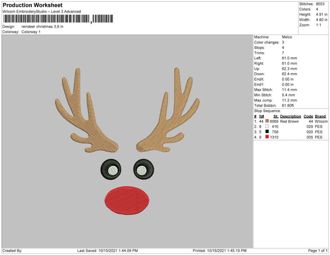
Task: Click the right eye of the reindeer
Action: click(x=144, y=169)
